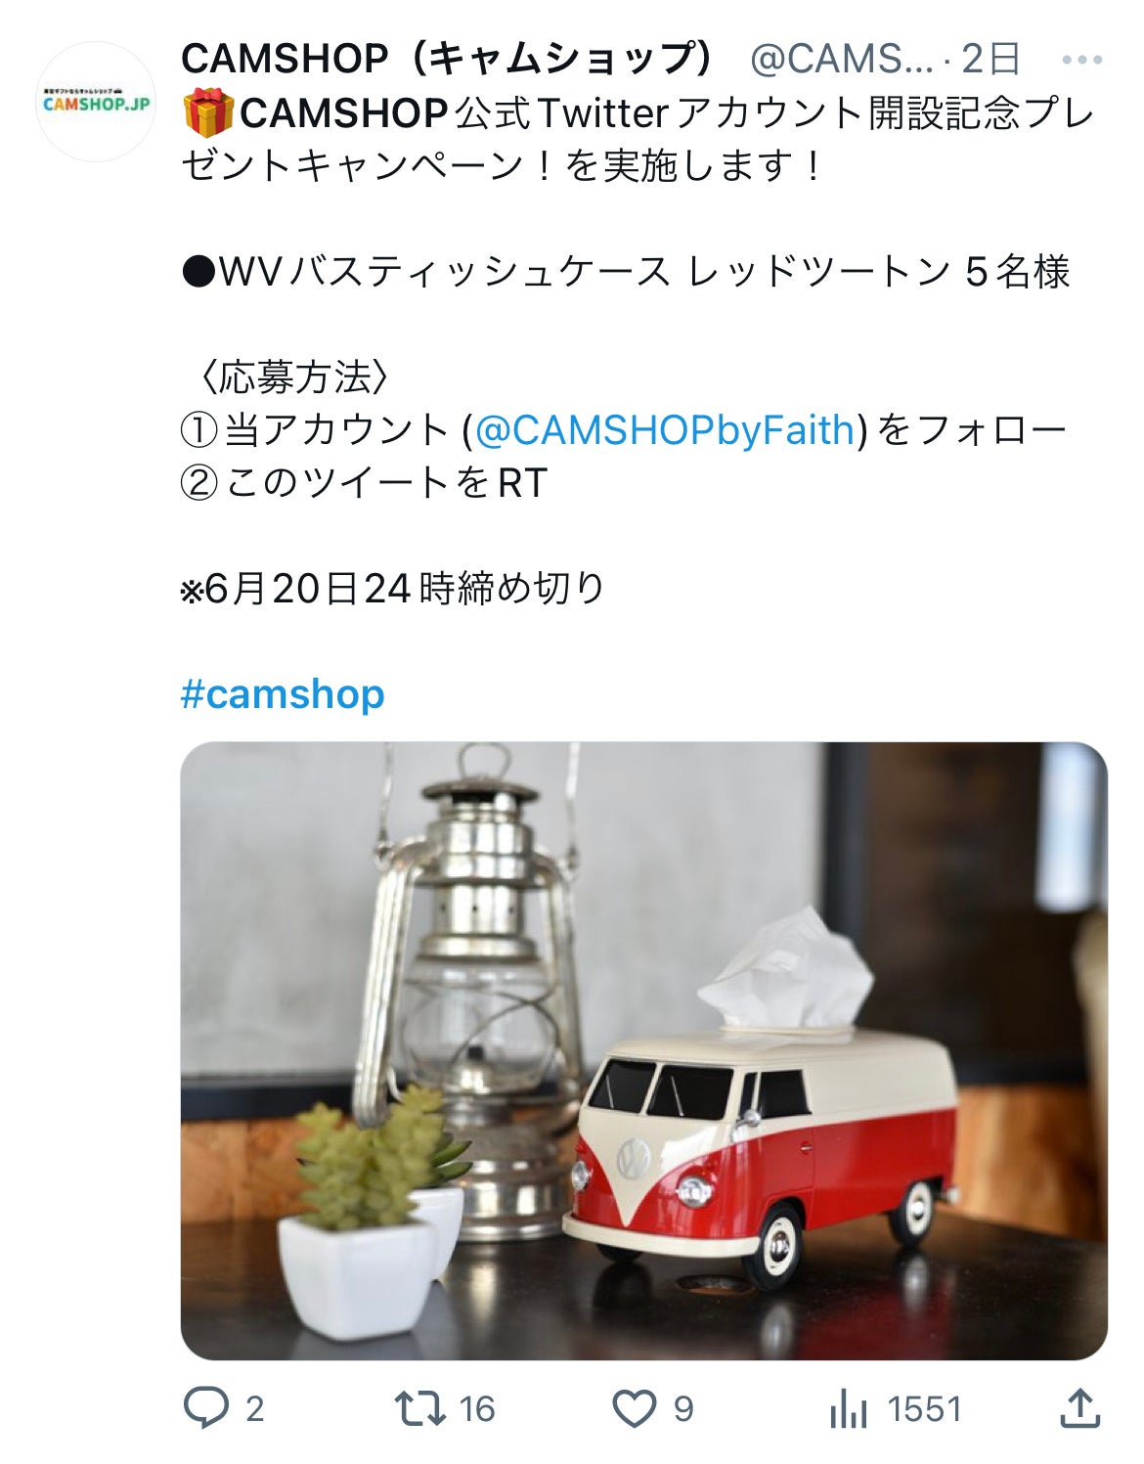Screen dimensions: 1144x1464
Task: Open the VW bus tissue case photo
Action: pos(643,1050)
